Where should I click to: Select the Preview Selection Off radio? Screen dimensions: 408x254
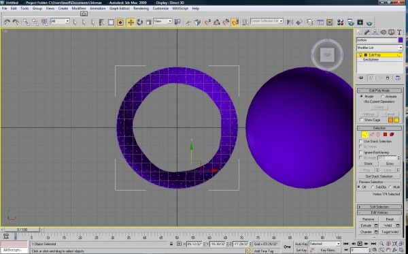point(359,187)
